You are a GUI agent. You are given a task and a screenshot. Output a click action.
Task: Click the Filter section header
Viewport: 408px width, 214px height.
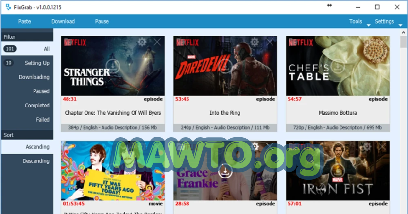[x=27, y=37]
